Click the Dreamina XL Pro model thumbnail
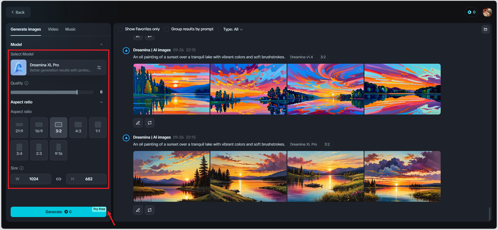The width and height of the screenshot is (498, 230). (19, 68)
